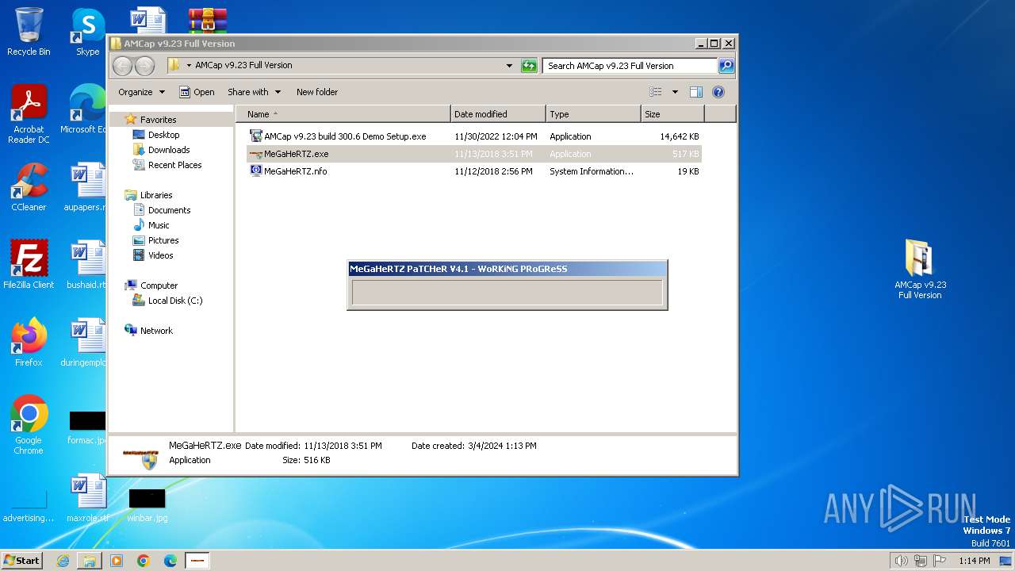Screen dimensions: 1015x571
Task: Select Computer in navigation pane
Action: click(x=159, y=285)
